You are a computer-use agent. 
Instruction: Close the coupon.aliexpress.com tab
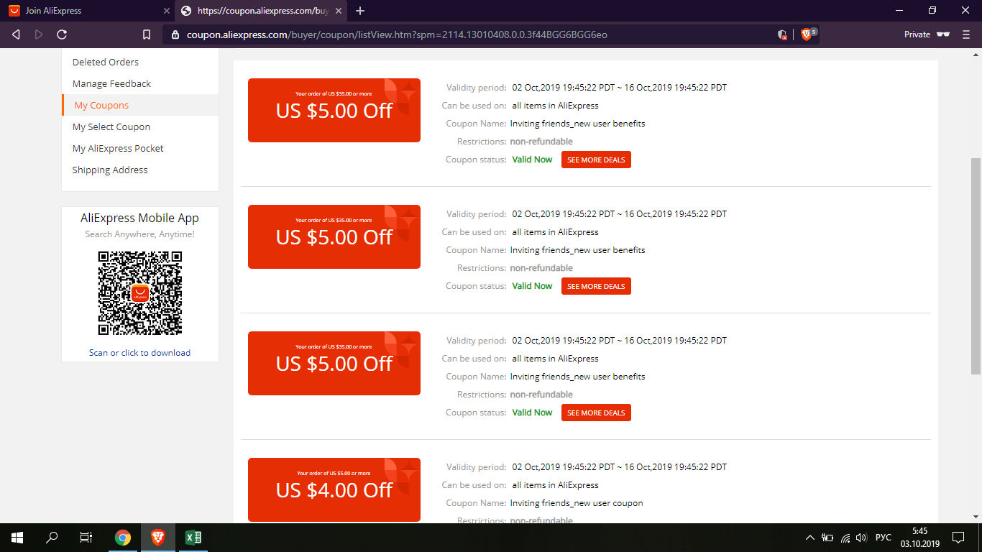click(x=339, y=11)
